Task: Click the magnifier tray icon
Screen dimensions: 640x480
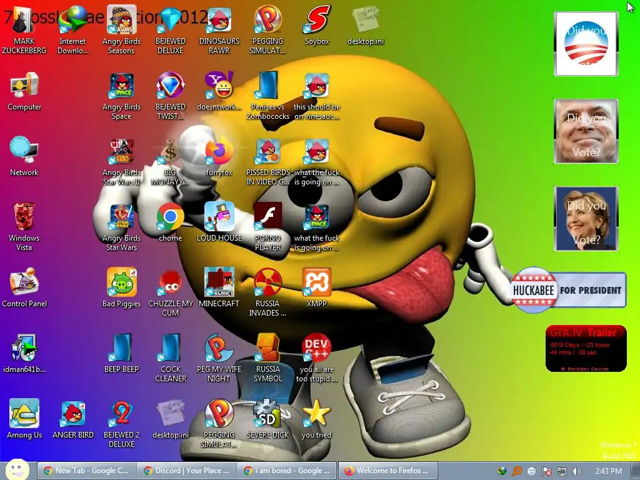Action: click(517, 471)
